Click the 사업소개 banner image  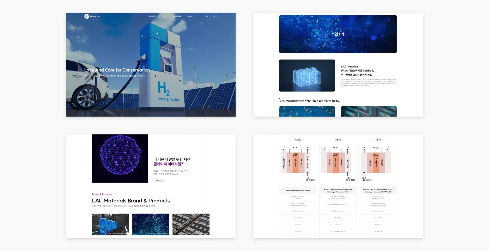tap(338, 34)
